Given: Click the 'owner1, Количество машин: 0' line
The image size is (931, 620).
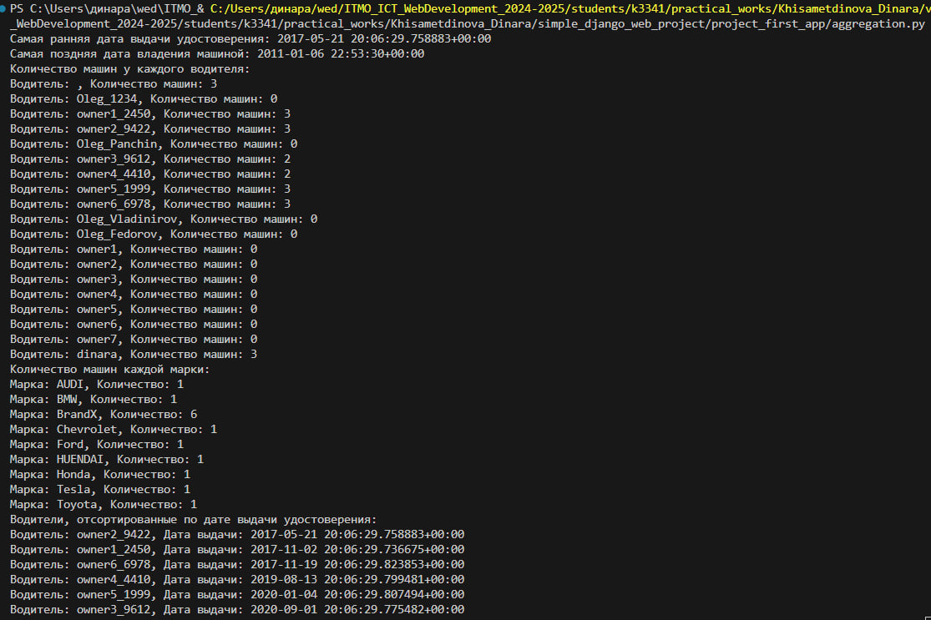Looking at the screenshot, I should click(134, 250).
